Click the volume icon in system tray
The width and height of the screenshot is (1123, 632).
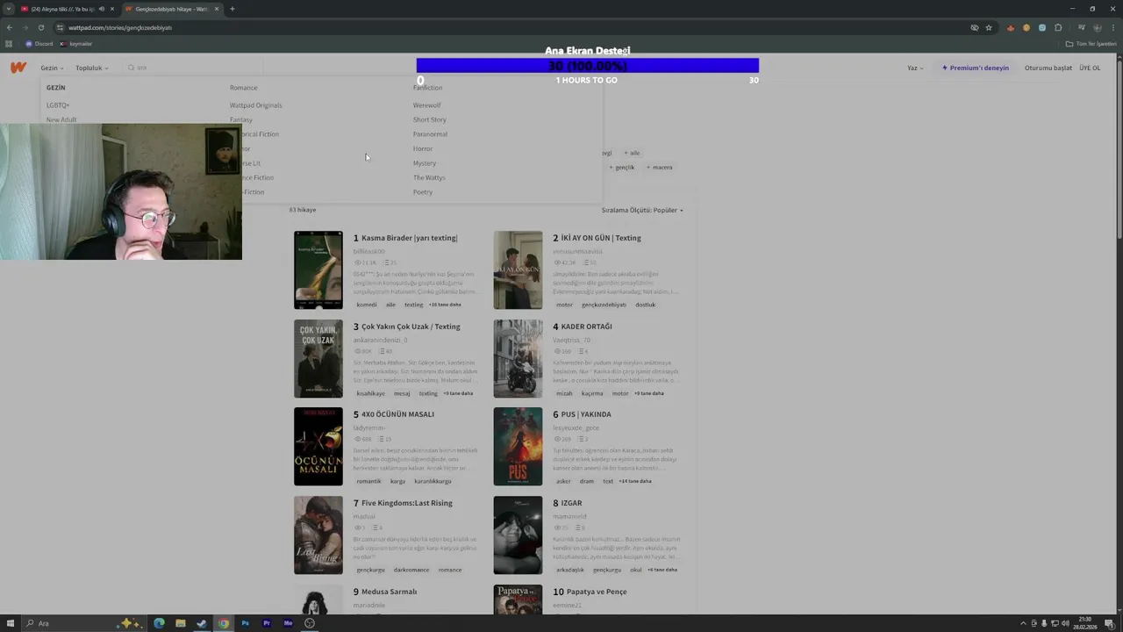tap(1065, 623)
